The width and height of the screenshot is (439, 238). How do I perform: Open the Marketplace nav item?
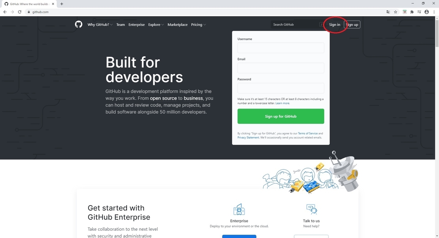pos(177,25)
